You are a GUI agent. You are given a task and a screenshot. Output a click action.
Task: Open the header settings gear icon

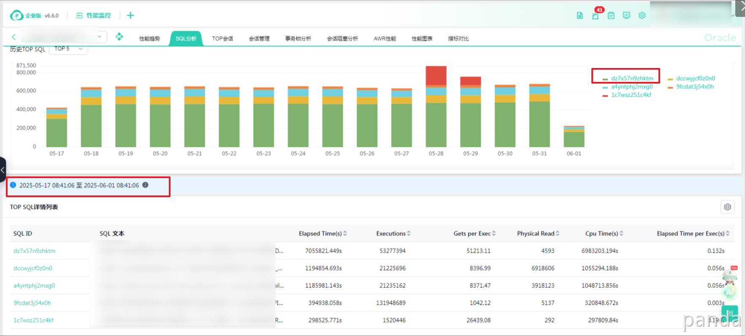642,16
